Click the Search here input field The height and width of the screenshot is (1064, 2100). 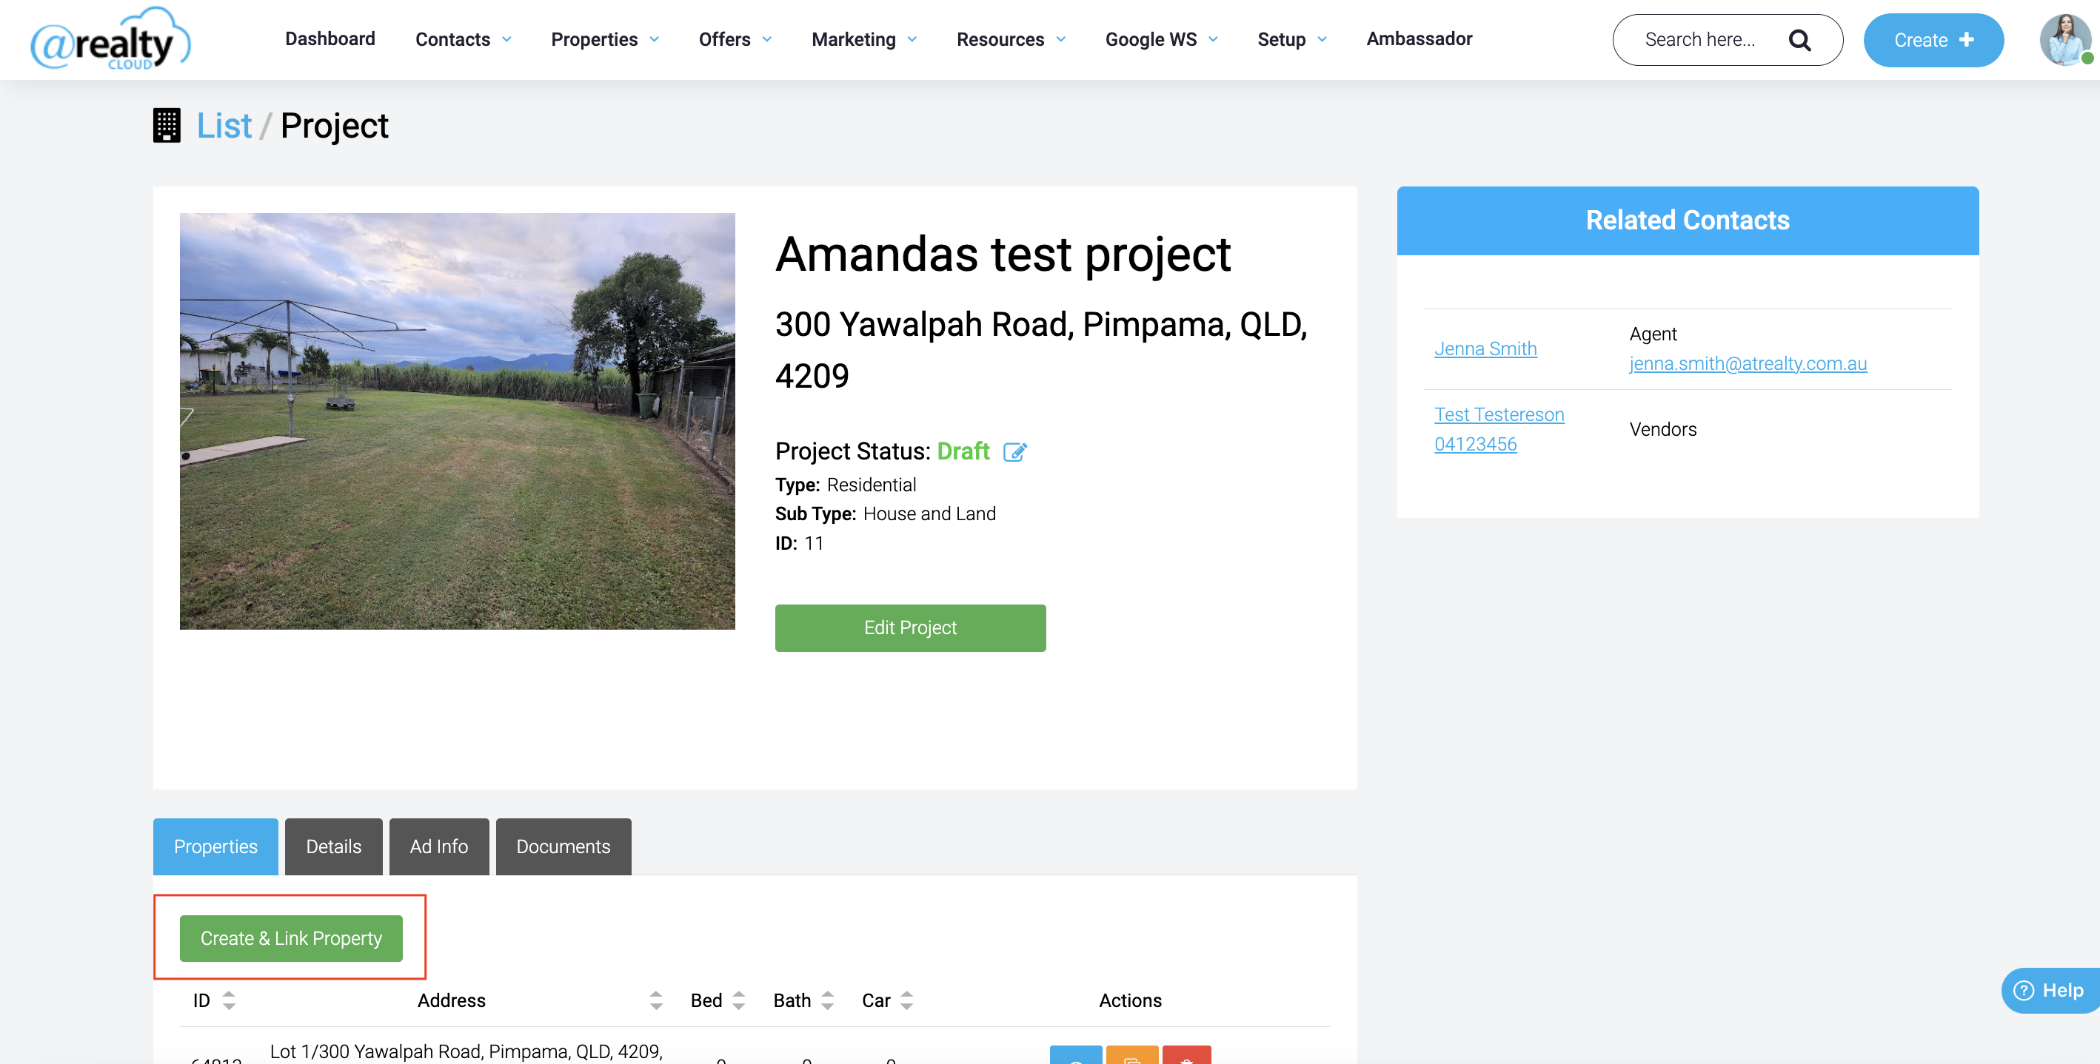click(x=1701, y=40)
